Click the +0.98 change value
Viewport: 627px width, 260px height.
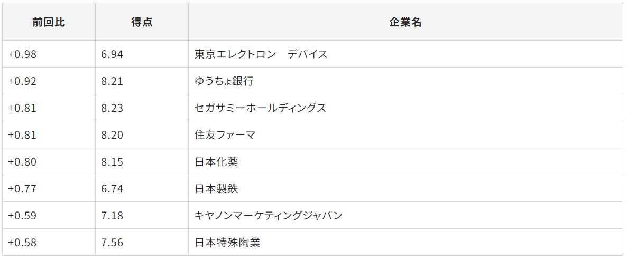[22, 54]
